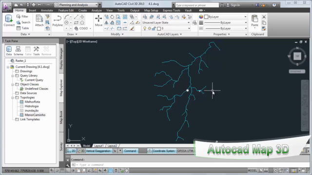Screen dimensions: 312x175
Task: Collapse the Query Library tree node
Action: coord(13,76)
